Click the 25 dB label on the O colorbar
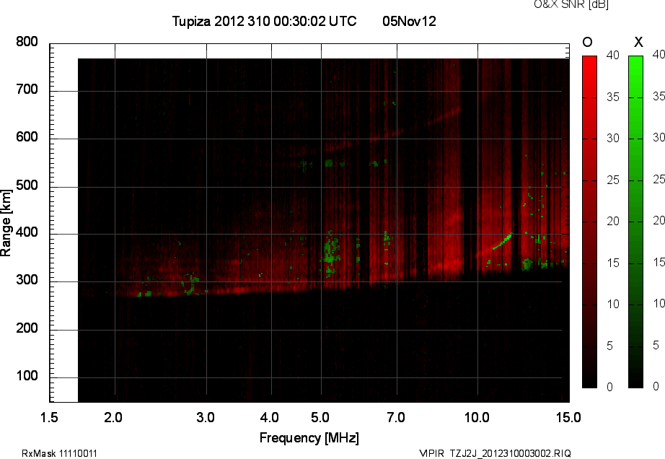The height and width of the screenshot is (459, 665). click(613, 180)
